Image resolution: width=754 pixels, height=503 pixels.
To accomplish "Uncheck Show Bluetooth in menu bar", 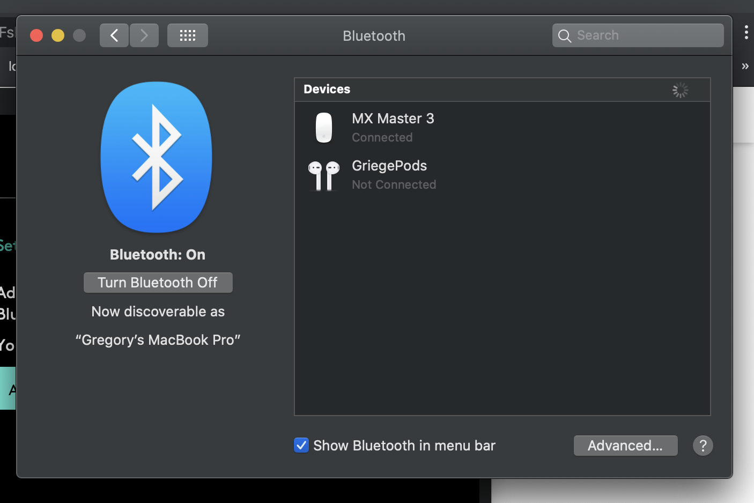I will click(301, 445).
